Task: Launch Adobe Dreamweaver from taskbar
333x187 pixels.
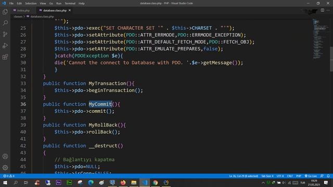Action: [69, 182]
